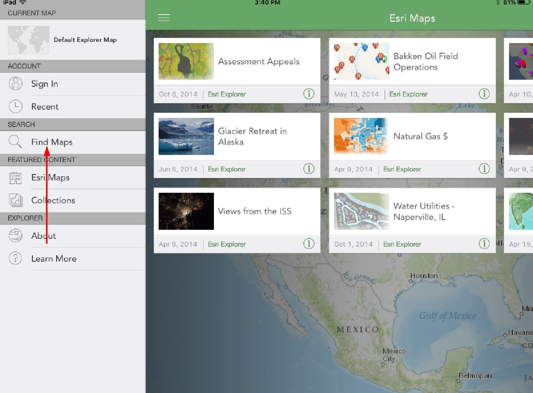Open the Recent menu entry
The height and width of the screenshot is (393, 533).
tap(73, 107)
